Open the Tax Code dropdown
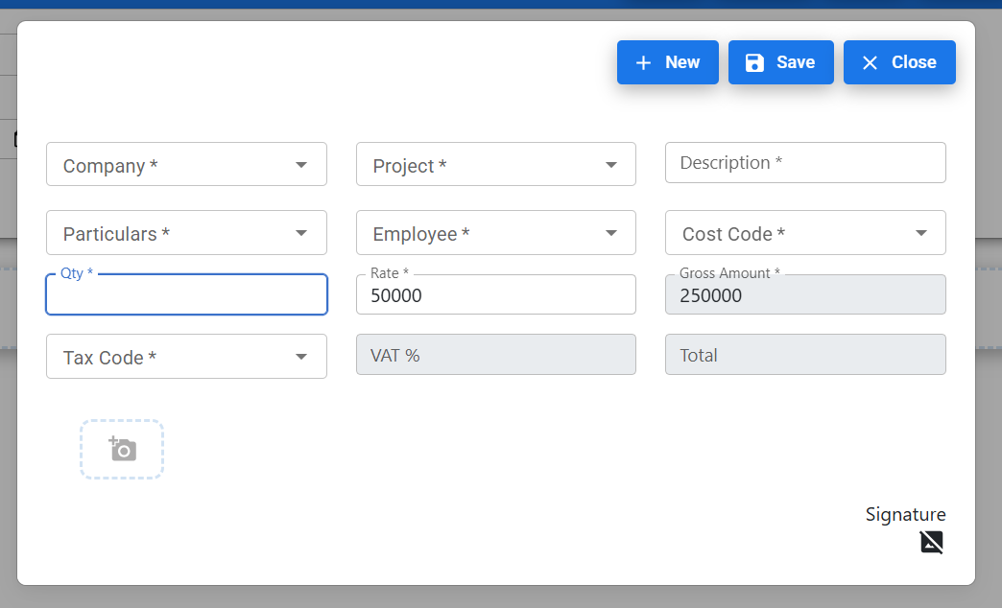 (186, 357)
